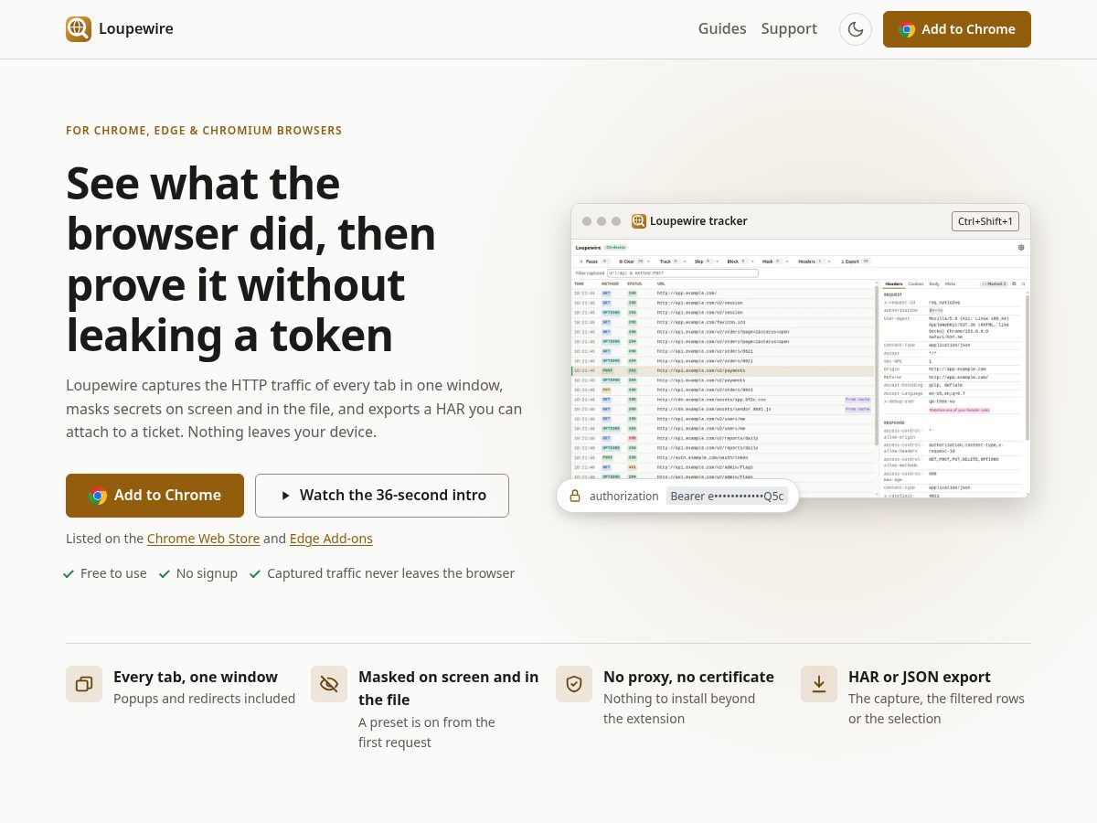Open the Headers dropdown in preview toolbar
The width and height of the screenshot is (1097, 823).
pos(815,262)
